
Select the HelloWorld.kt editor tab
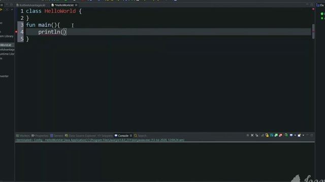pos(63,5)
